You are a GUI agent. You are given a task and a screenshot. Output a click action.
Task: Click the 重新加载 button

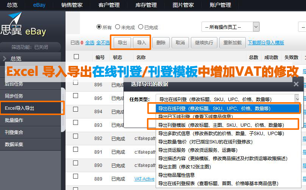[x=233, y=42]
